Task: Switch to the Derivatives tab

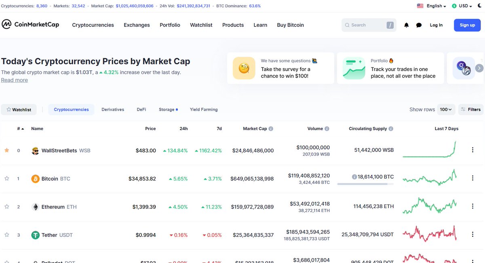Action: coord(113,109)
